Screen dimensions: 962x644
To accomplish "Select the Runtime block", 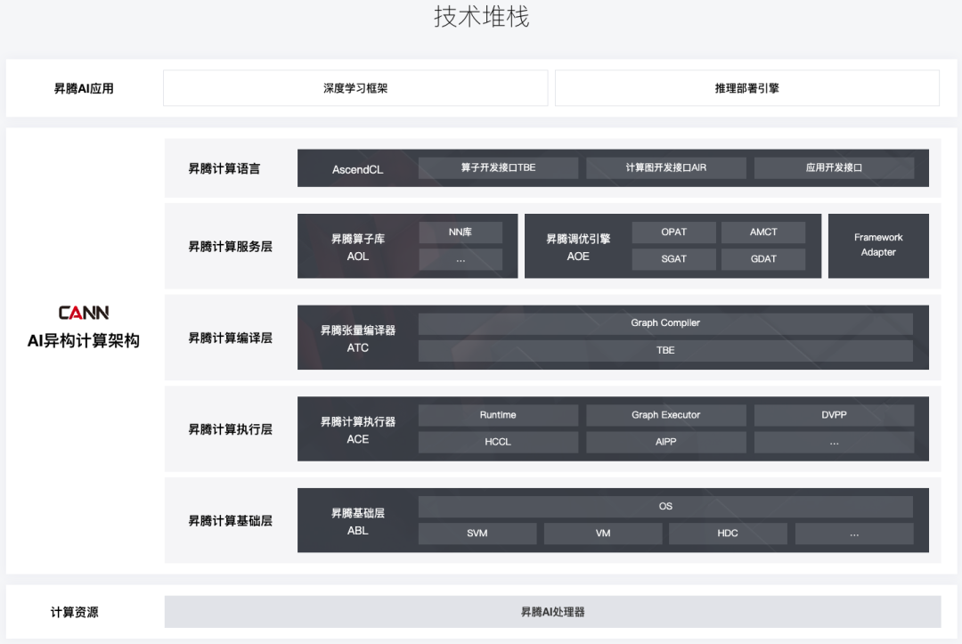I will pyautogui.click(x=498, y=415).
